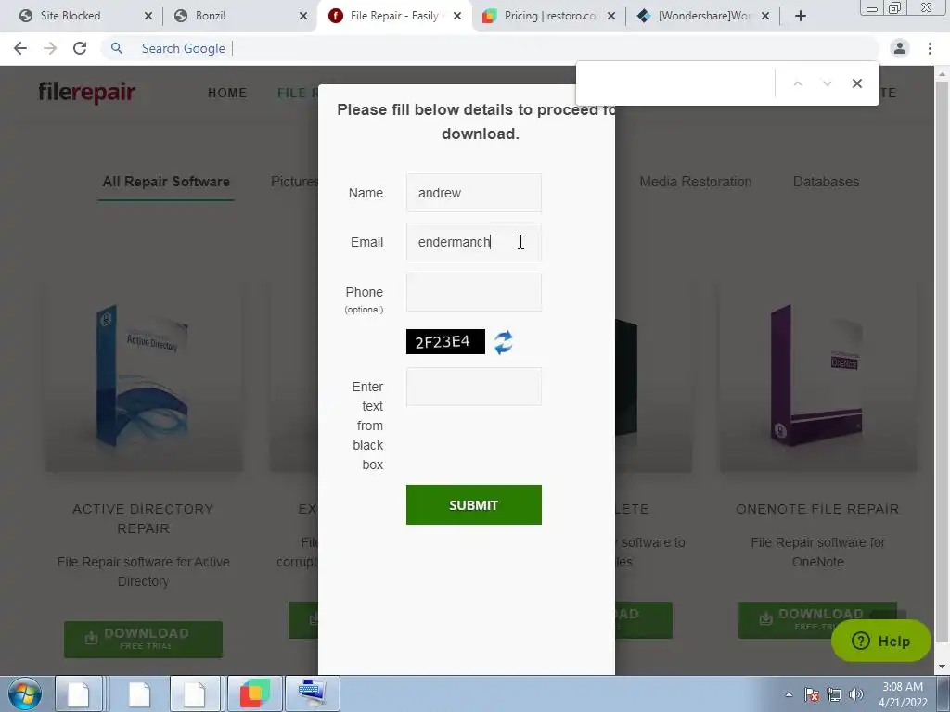Focus the Phone optional input field
The height and width of the screenshot is (712, 950).
(474, 292)
